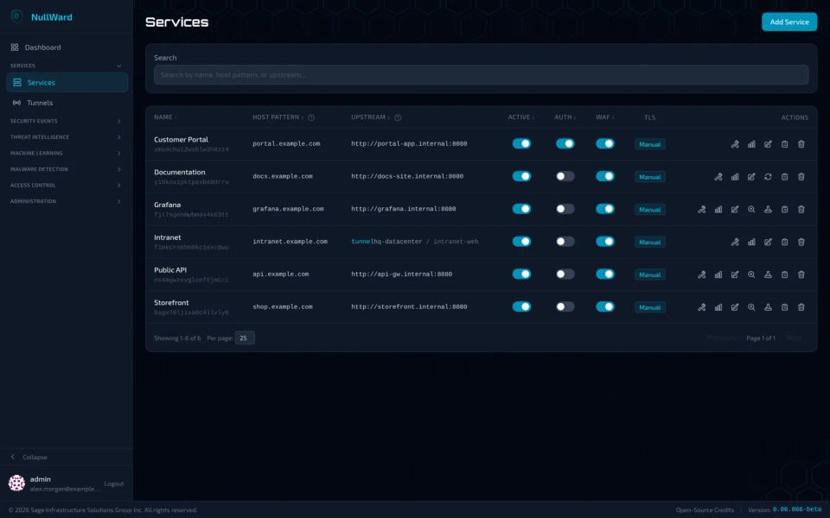Click the Add Service button
Viewport: 830px width, 518px height.
tap(789, 22)
